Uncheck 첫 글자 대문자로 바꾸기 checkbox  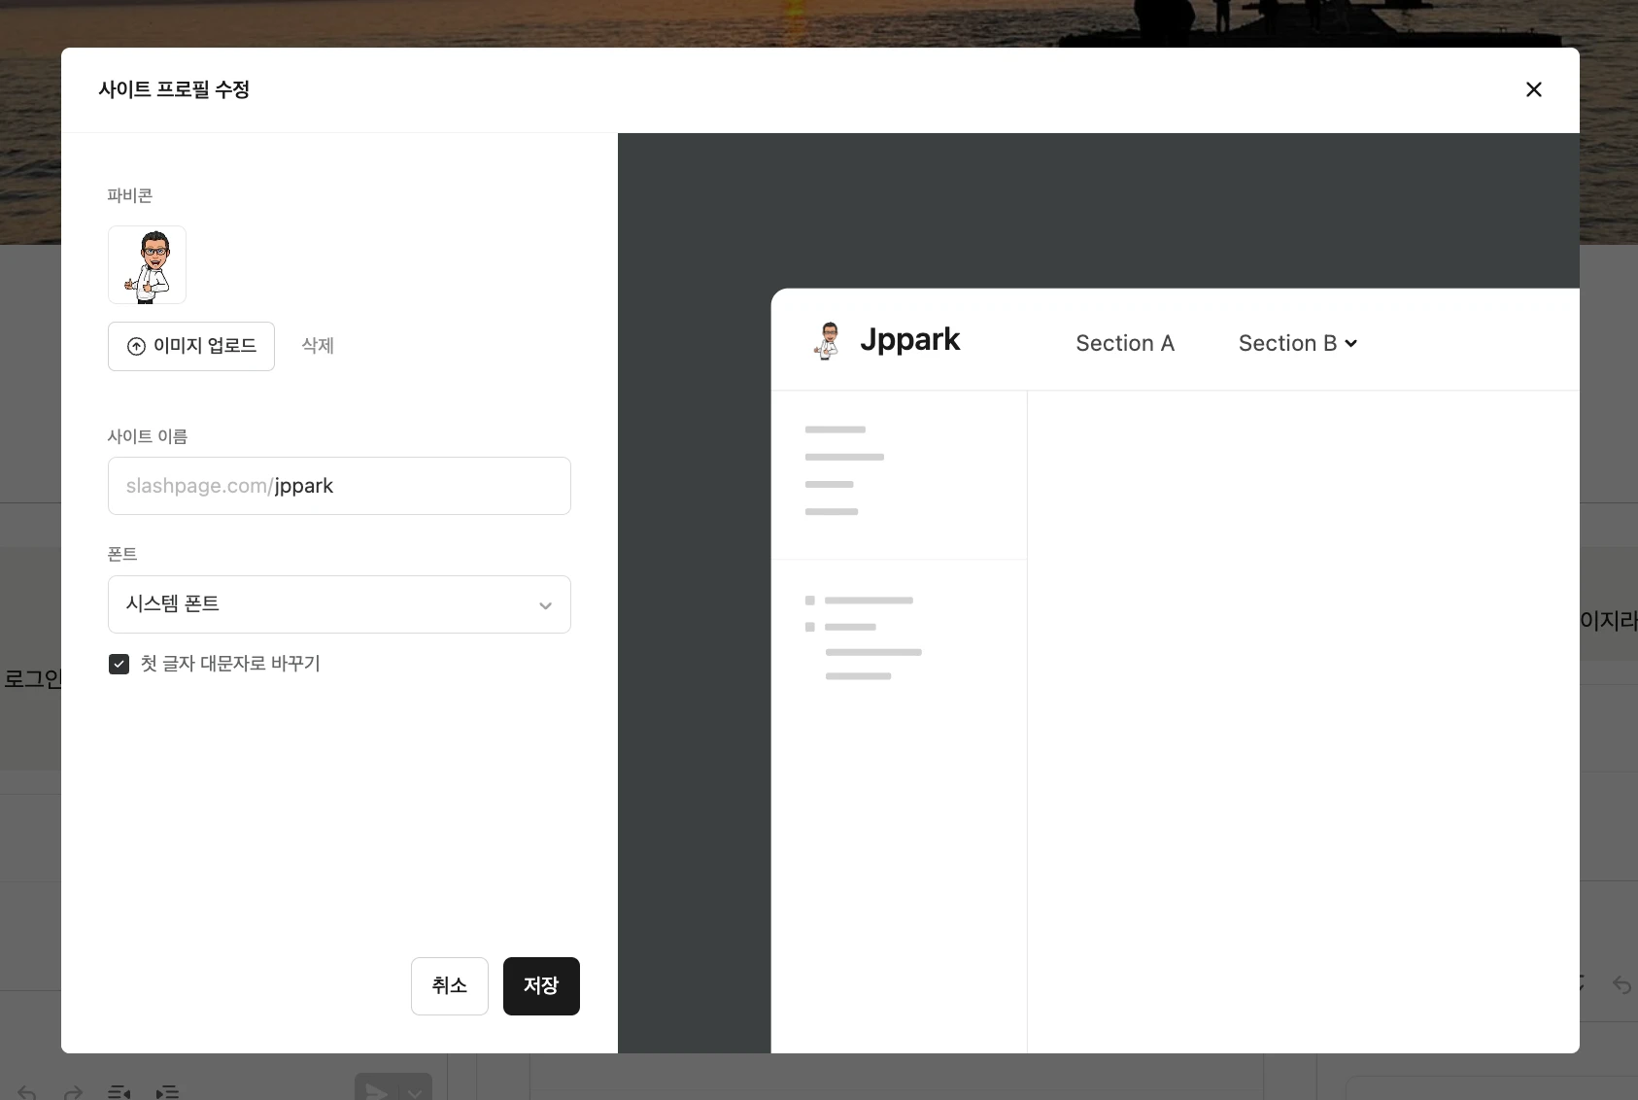[119, 664]
